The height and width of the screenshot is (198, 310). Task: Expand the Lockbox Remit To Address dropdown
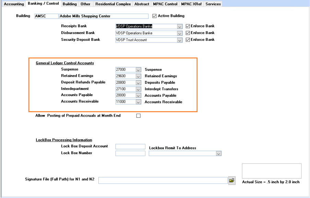218,153
